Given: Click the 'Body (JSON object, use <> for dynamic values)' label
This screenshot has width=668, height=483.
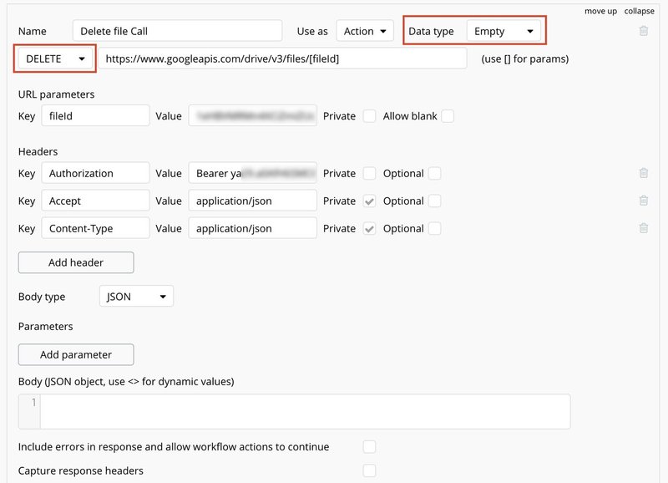Looking at the screenshot, I should click(126, 382).
